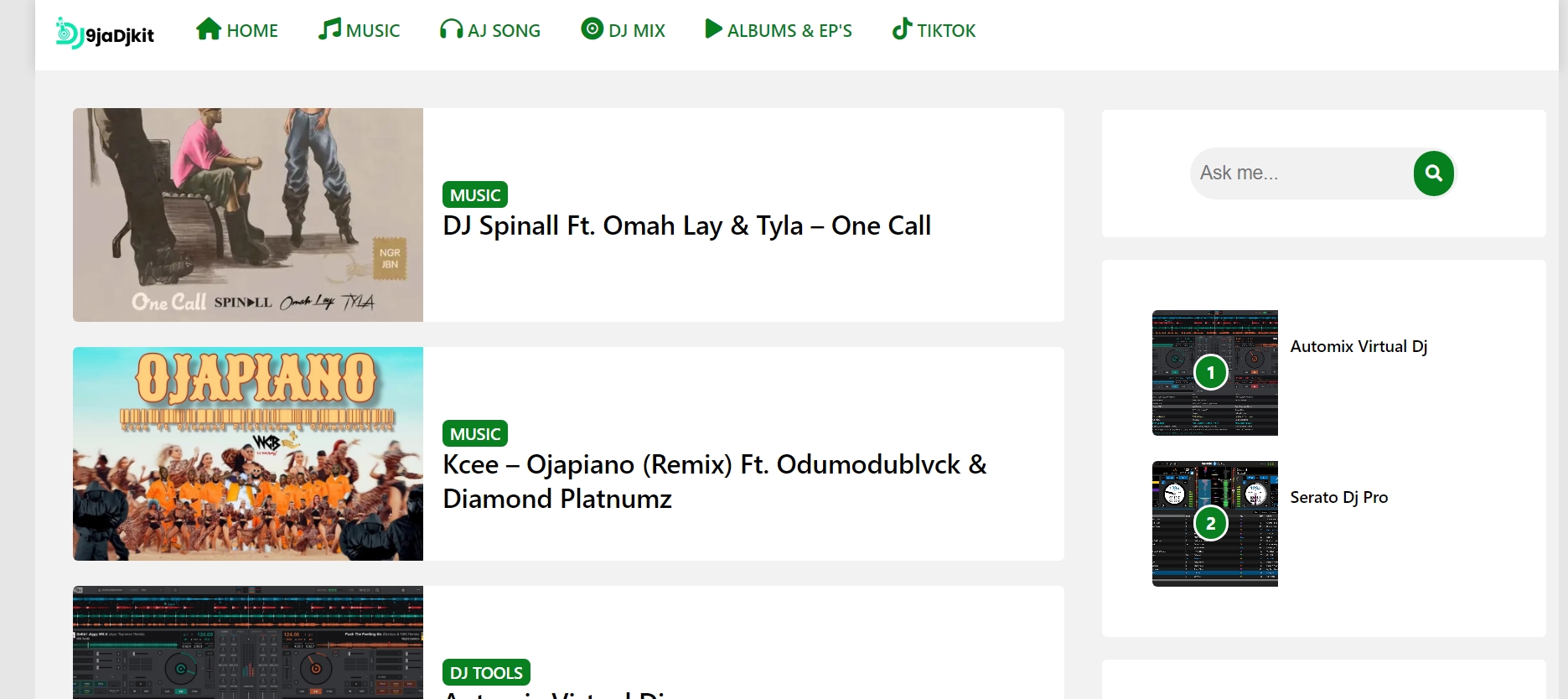
Task: Open the Albums & EP's menu
Action: [x=789, y=31]
